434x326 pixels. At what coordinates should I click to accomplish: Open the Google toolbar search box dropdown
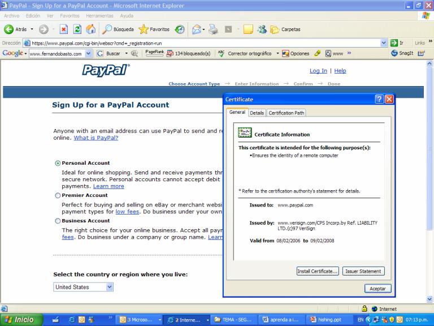coord(88,54)
